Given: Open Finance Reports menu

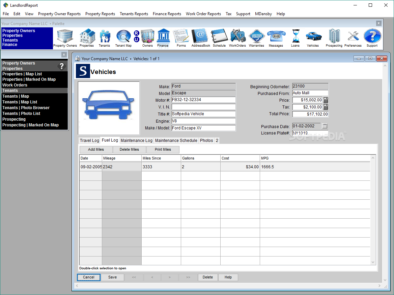Looking at the screenshot, I should [x=167, y=14].
